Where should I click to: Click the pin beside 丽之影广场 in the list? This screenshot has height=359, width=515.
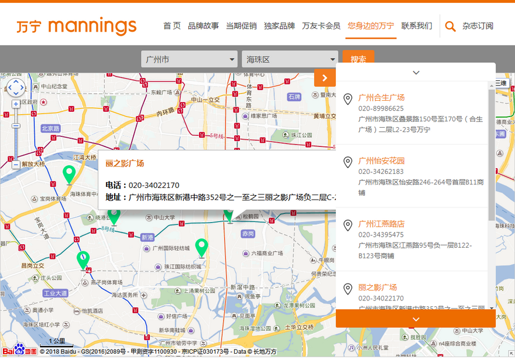348,289
